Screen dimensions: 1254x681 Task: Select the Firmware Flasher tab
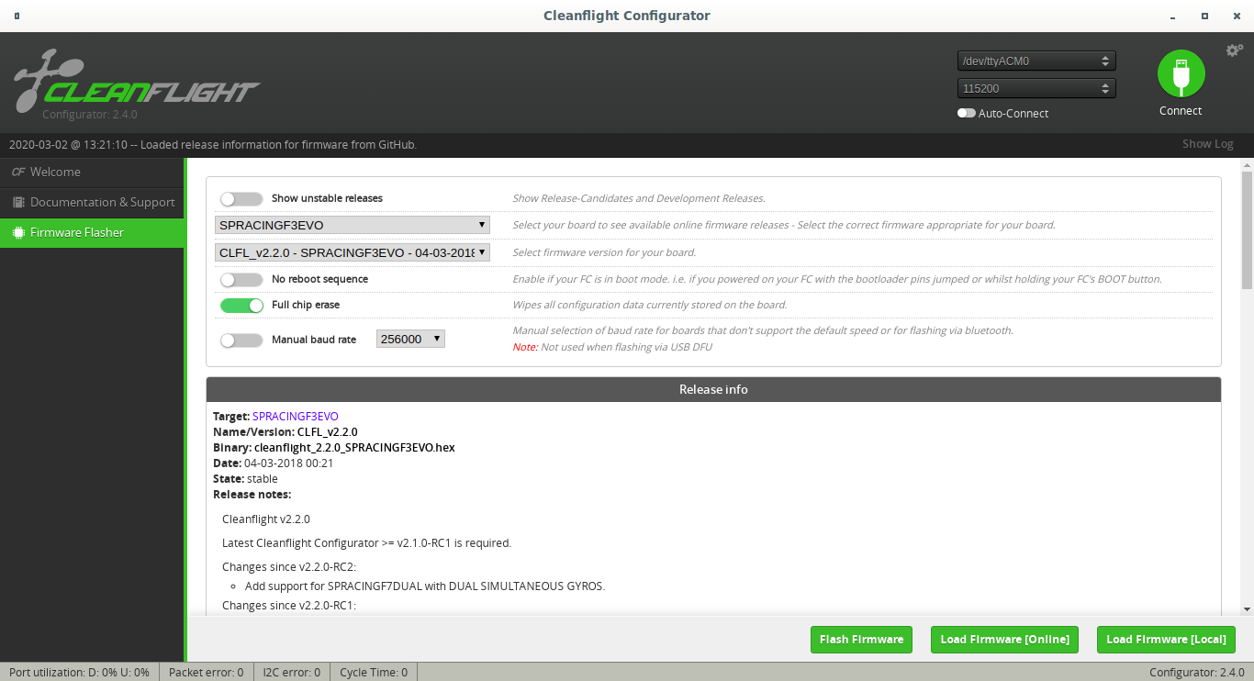click(92, 233)
